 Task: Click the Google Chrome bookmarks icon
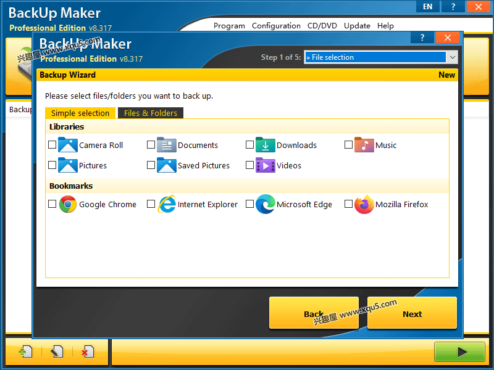click(66, 204)
